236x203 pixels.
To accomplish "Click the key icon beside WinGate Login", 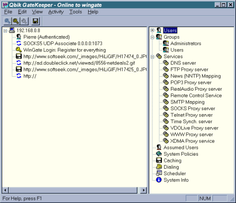I will click(19, 50).
